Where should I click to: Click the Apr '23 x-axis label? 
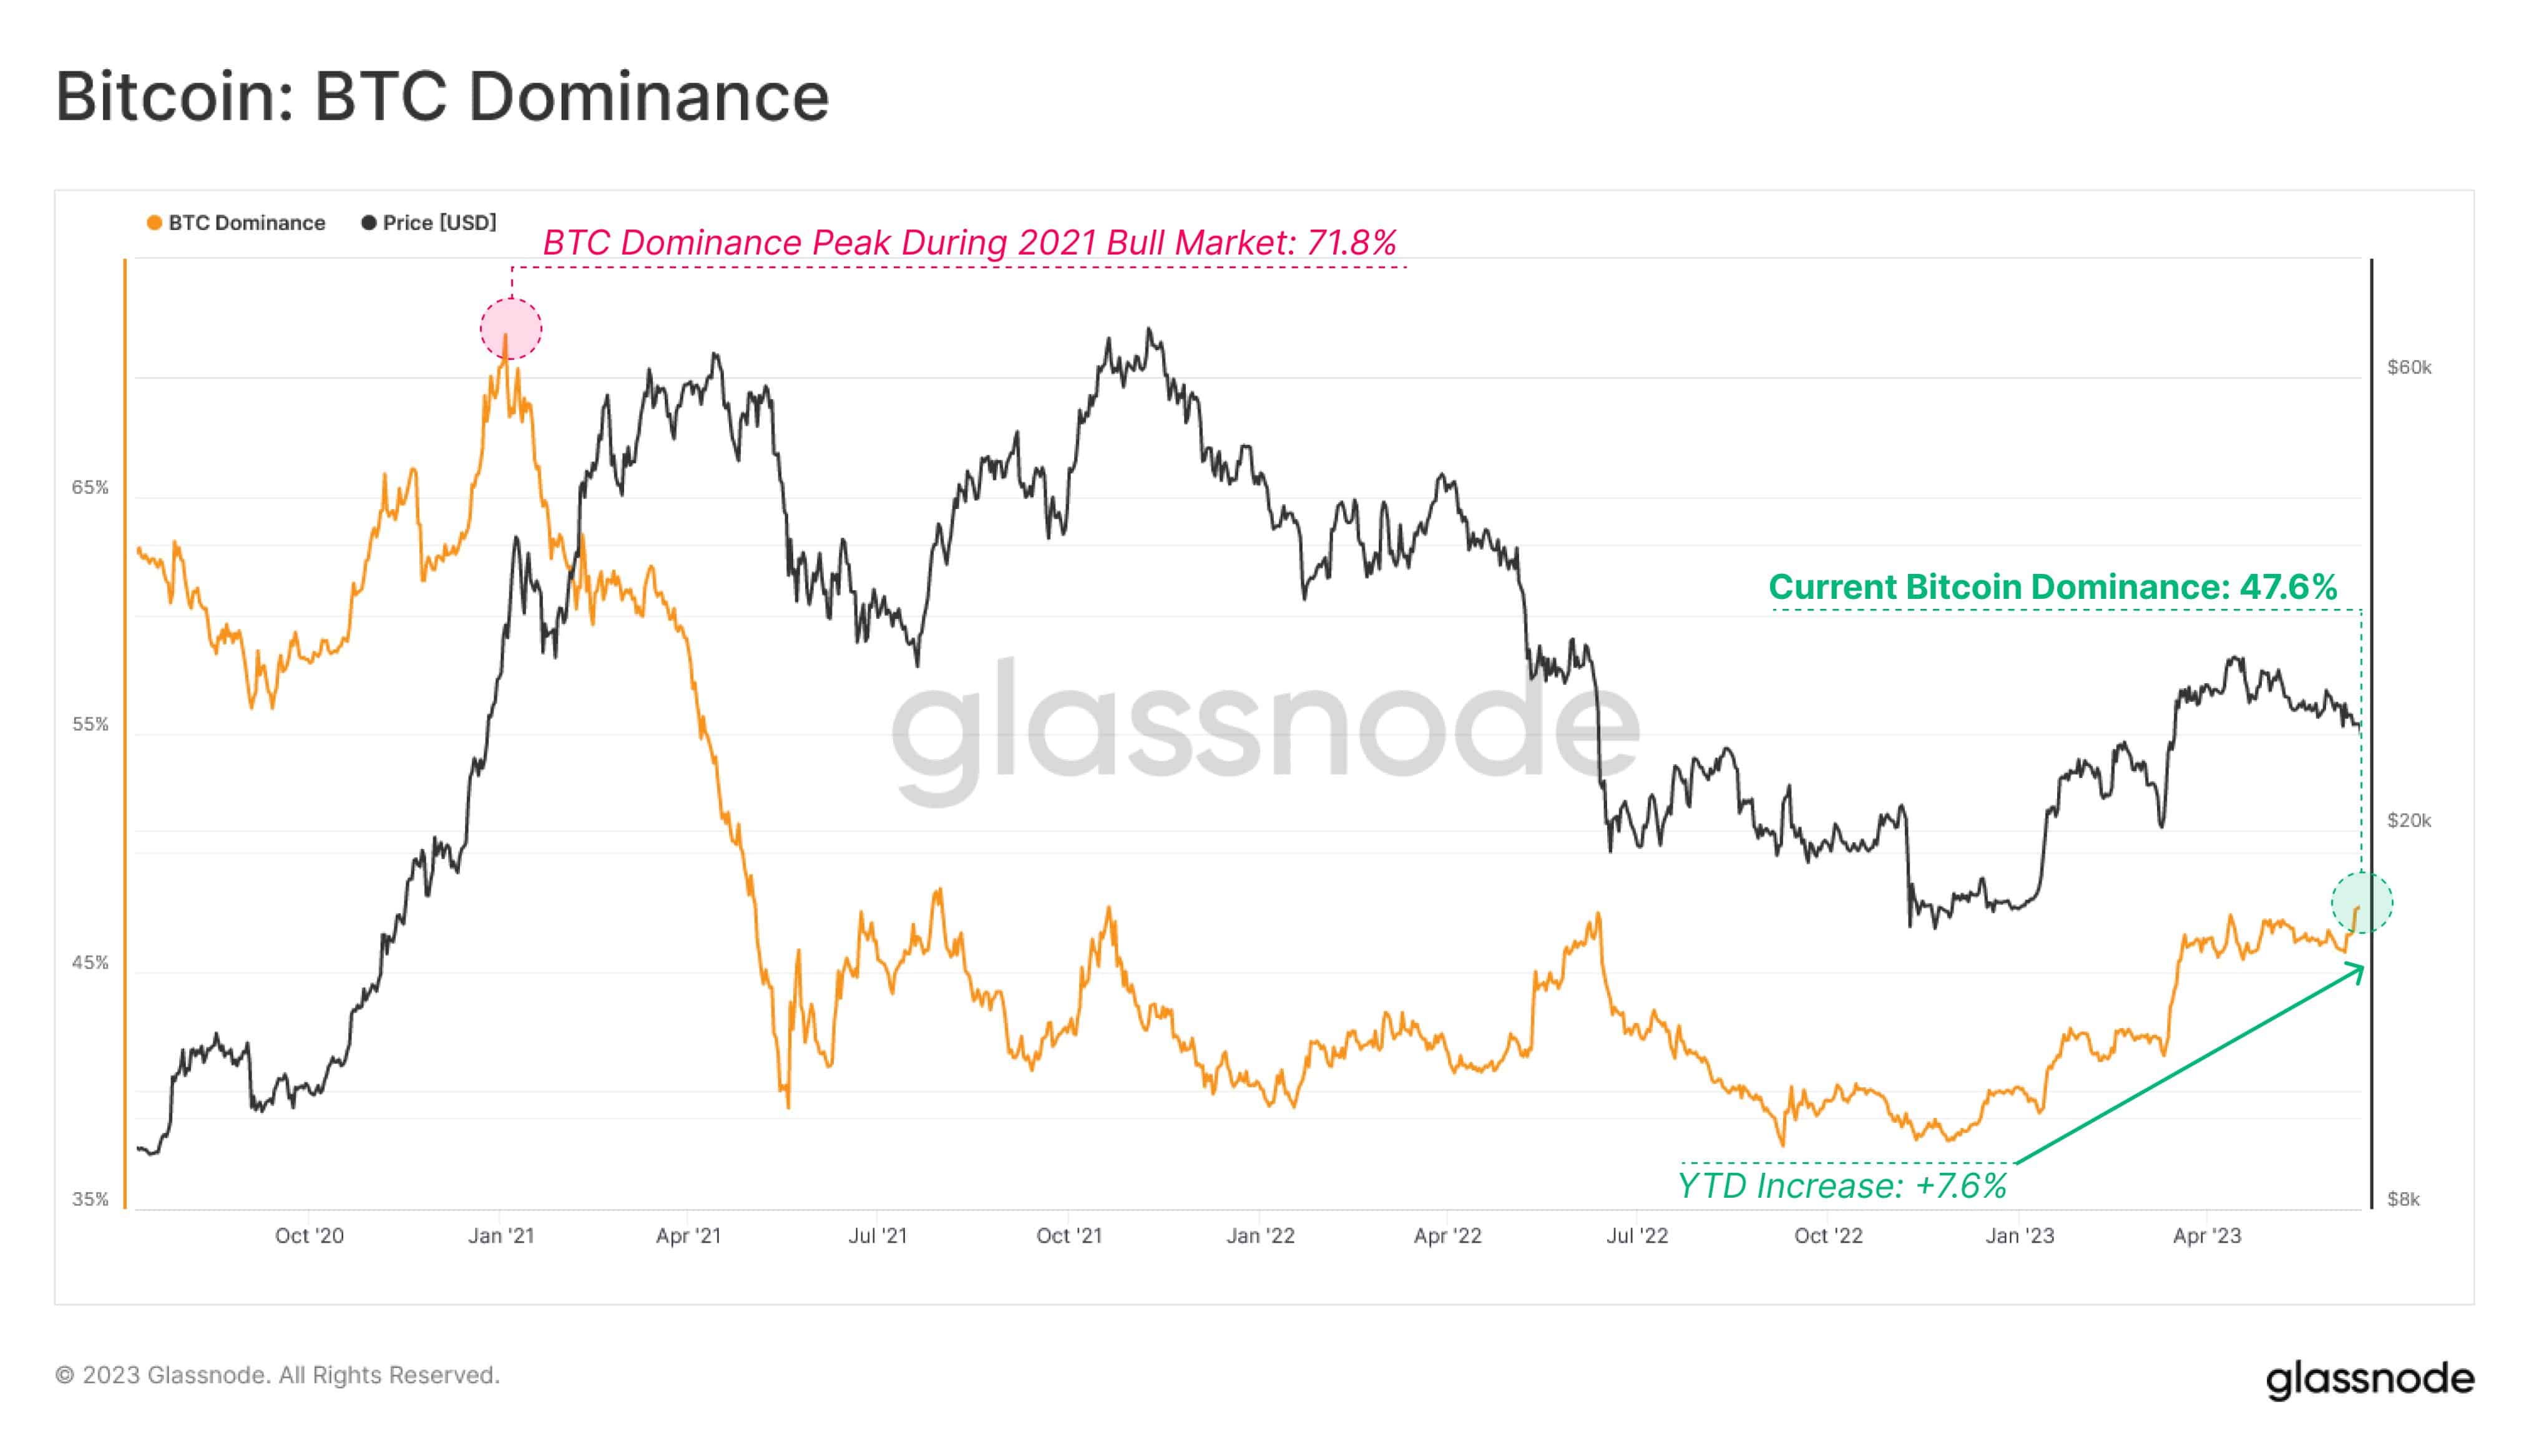click(2207, 1236)
